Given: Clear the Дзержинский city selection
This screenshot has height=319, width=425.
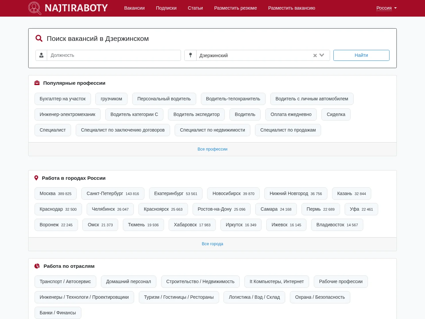Looking at the screenshot, I should [315, 55].
